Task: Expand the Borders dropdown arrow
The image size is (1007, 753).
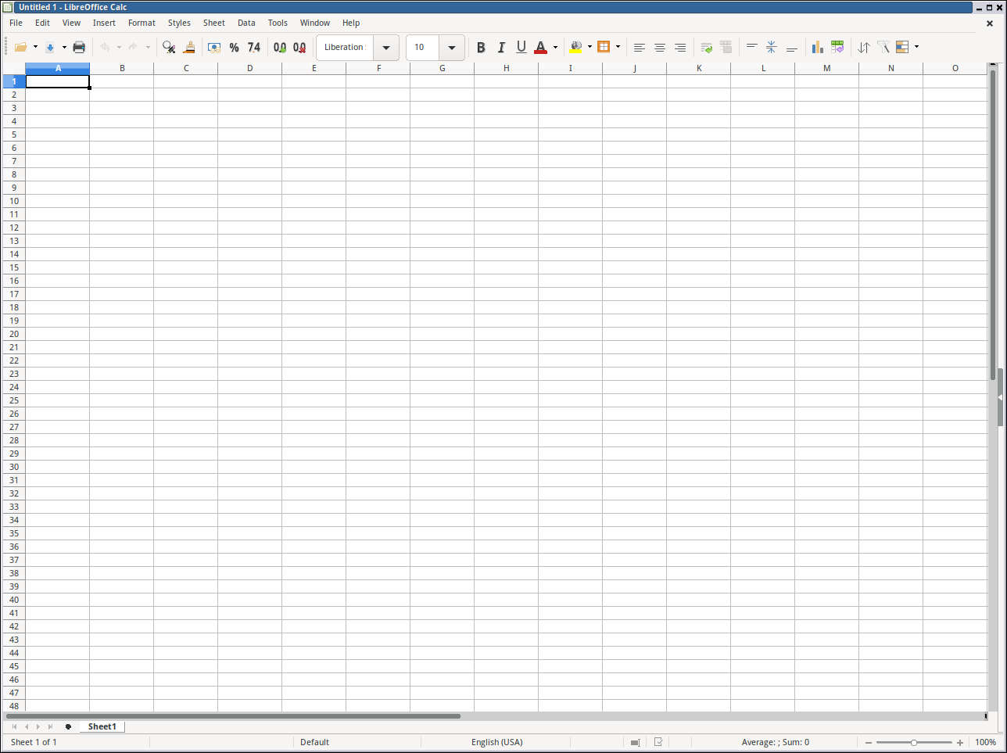Action: pyautogui.click(x=618, y=47)
